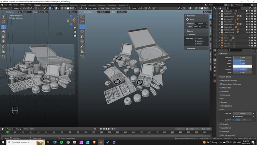Select the Move tool in the right viewport toolbar
The width and height of the screenshot is (257, 145).
[x=82, y=27]
